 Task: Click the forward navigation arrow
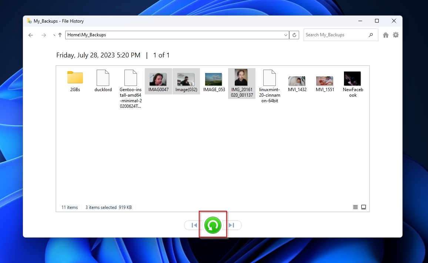[43, 35]
